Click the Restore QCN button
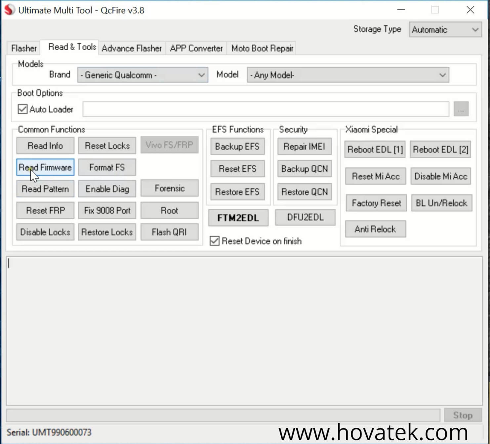Screen dimensions: 490x444 point(305,192)
